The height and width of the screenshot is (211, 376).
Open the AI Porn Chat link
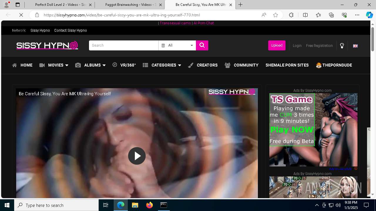click(x=204, y=23)
